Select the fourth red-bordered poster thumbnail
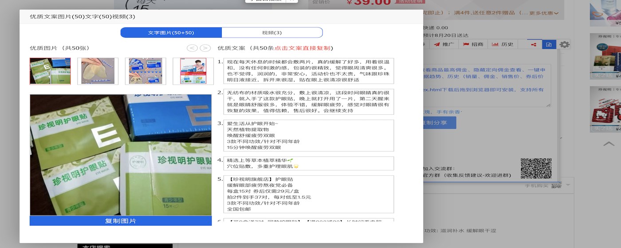The height and width of the screenshot is (248, 621). click(193, 71)
